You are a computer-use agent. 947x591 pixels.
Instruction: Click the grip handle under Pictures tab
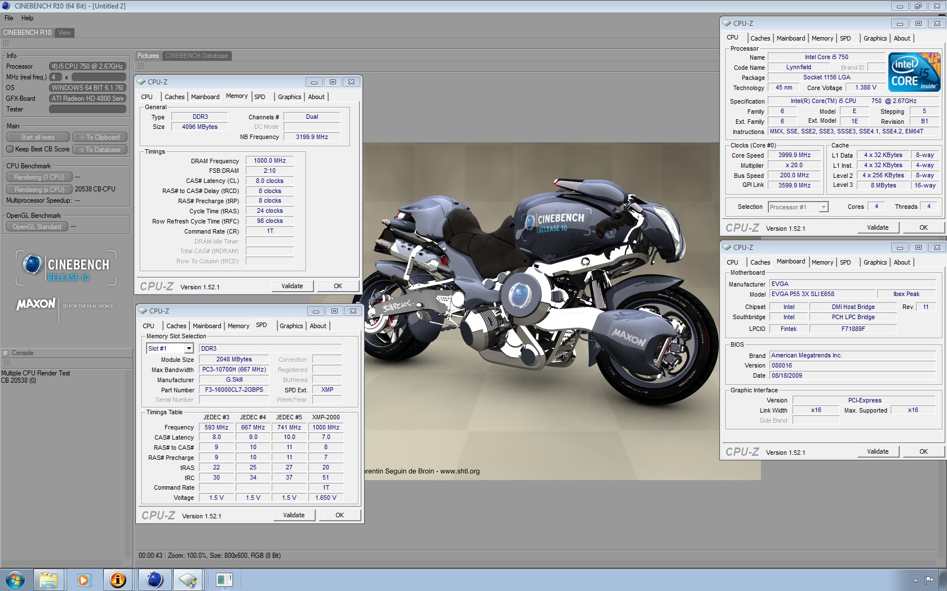(140, 66)
